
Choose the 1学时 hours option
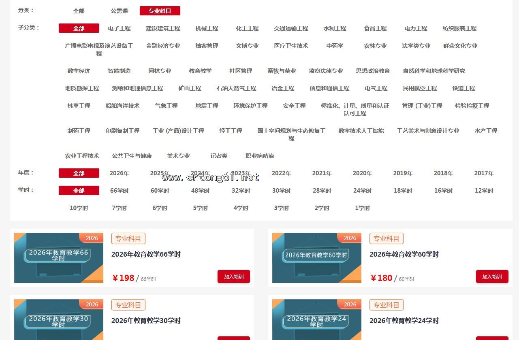tap(362, 208)
